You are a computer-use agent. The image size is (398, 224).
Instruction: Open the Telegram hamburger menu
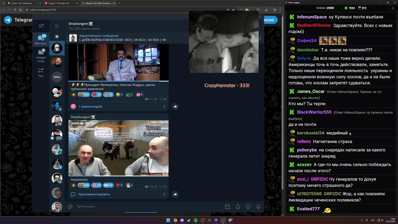pos(41,26)
